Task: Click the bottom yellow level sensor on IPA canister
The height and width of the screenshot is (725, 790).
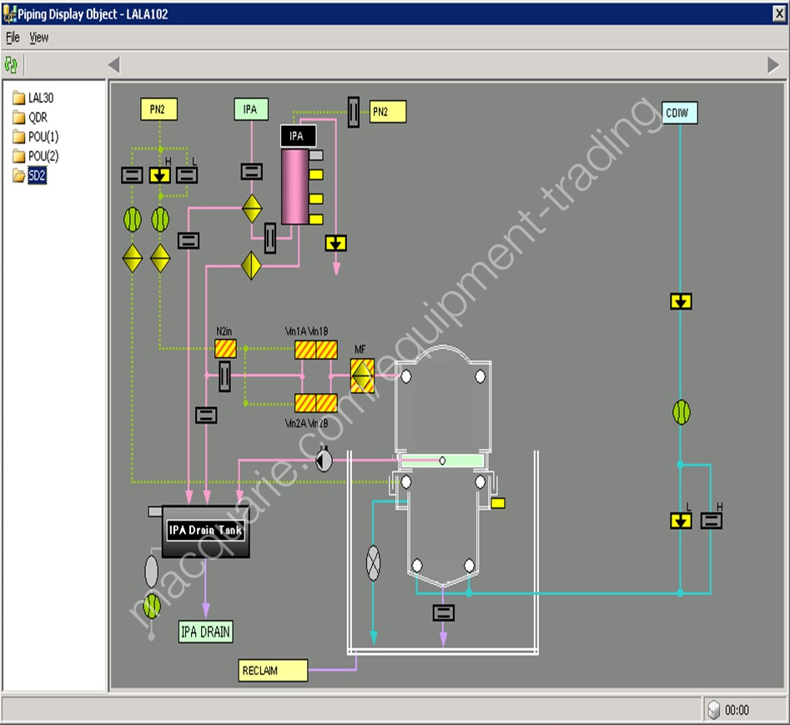Action: click(x=316, y=219)
